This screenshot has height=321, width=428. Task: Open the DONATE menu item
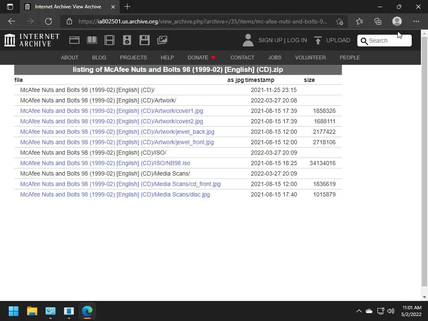coord(201,58)
